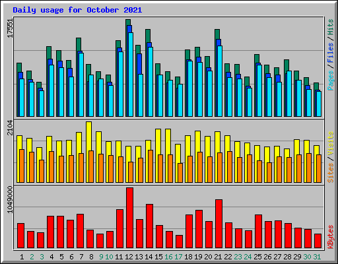The width and height of the screenshot is (338, 264).
Task: Select day label 11
Action: coord(119,257)
